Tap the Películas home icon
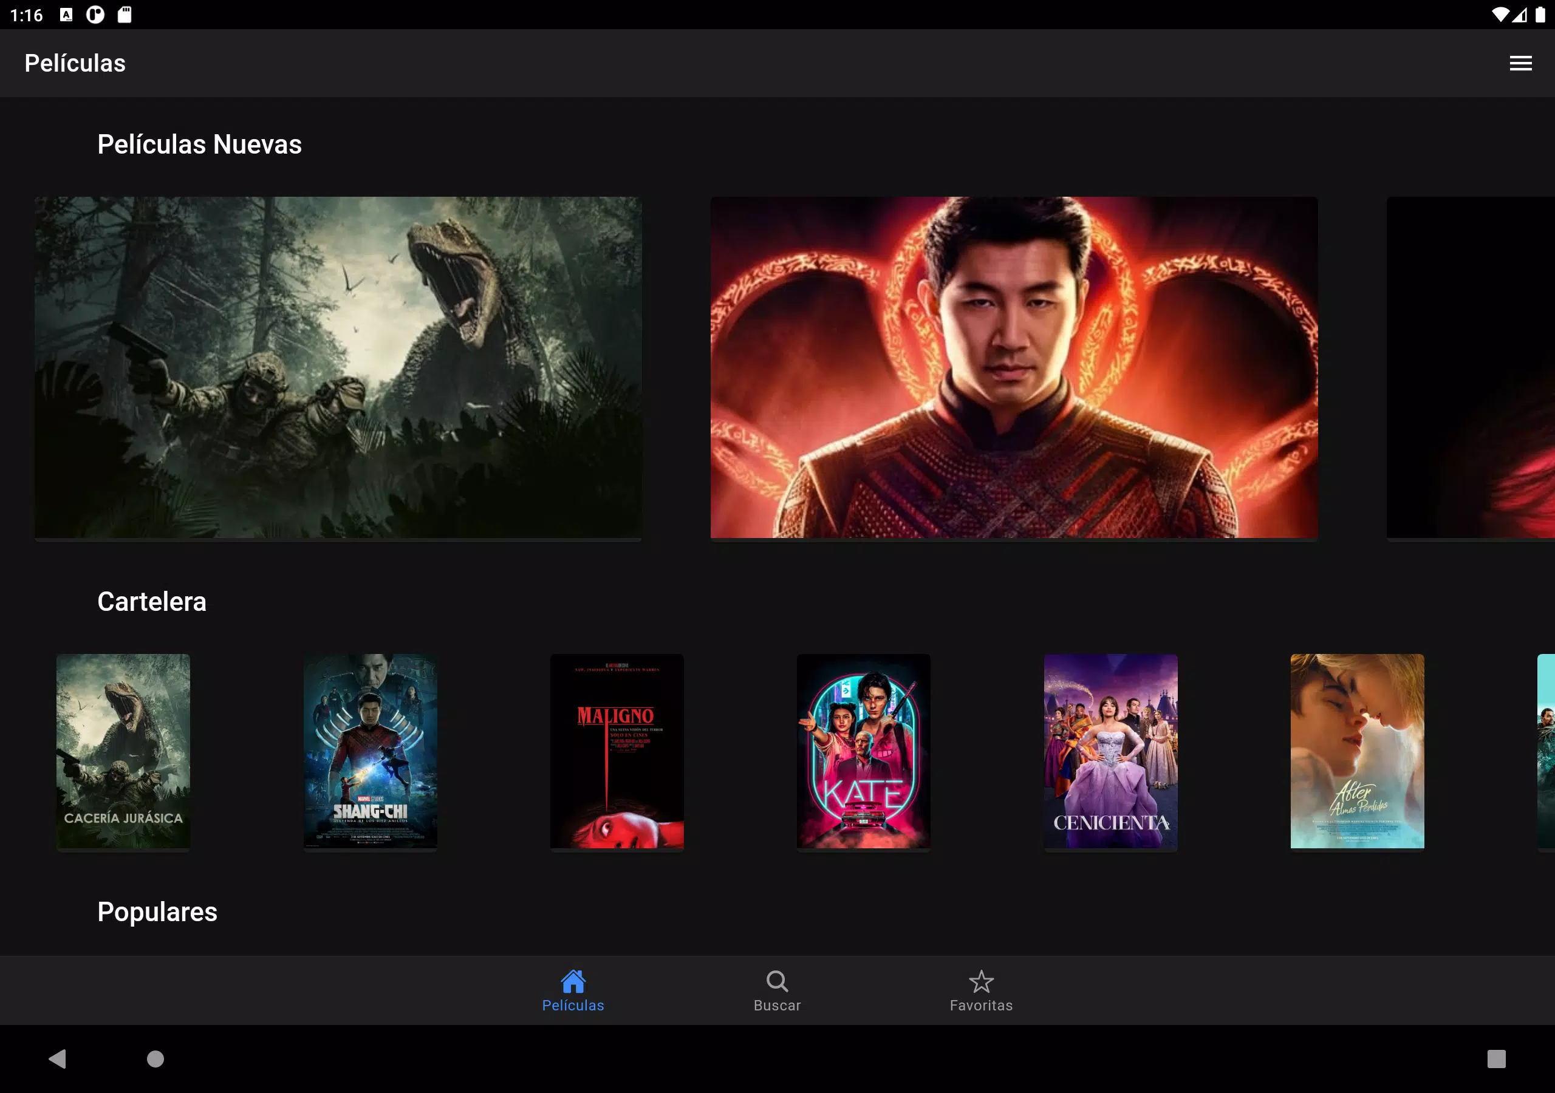 [x=573, y=981]
